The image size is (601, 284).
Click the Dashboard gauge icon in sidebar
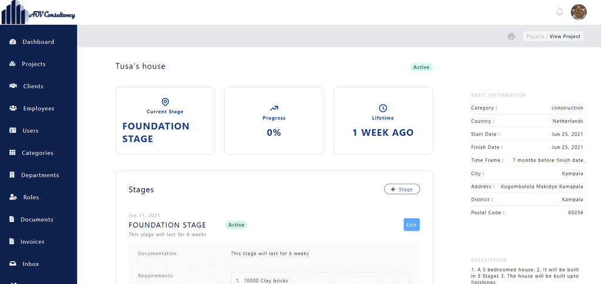(12, 42)
